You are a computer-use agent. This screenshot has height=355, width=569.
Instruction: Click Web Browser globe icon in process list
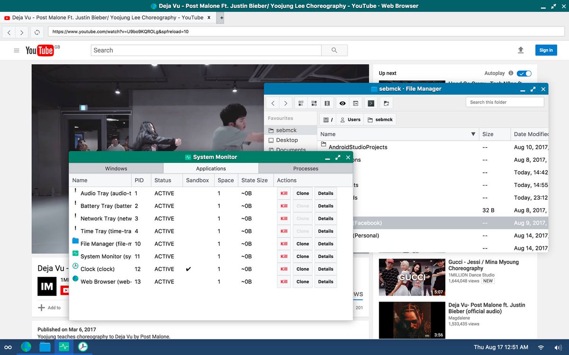tap(75, 279)
